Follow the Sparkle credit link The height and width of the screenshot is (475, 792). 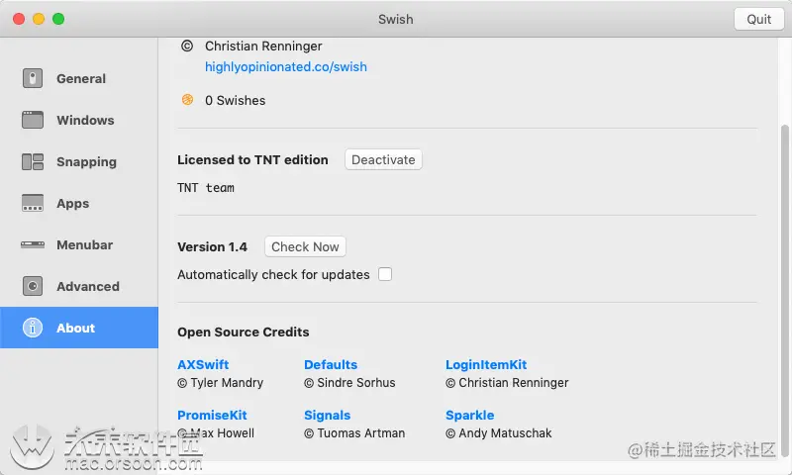tap(469, 416)
